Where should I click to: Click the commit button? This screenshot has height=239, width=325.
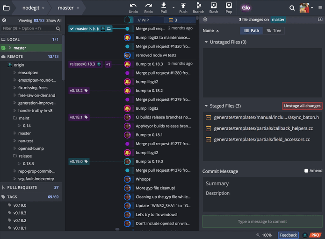(x=262, y=222)
